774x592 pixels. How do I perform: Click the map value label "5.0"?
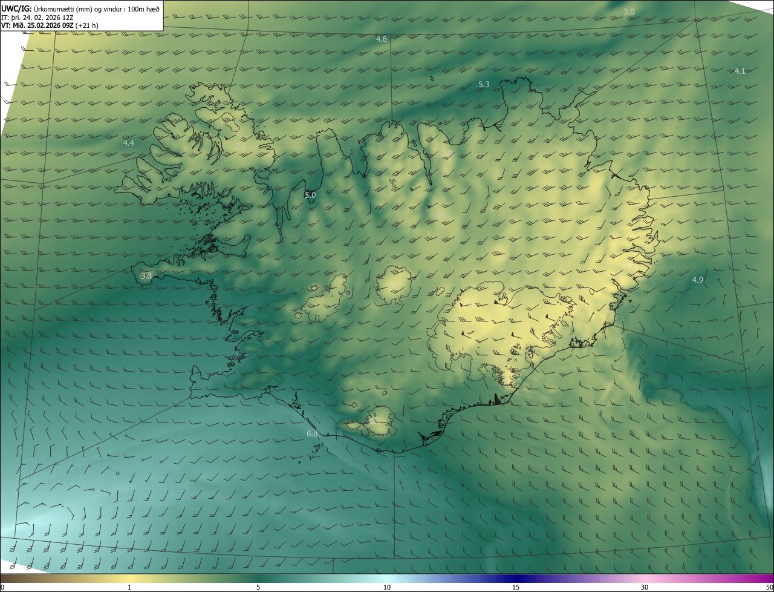coord(310,195)
